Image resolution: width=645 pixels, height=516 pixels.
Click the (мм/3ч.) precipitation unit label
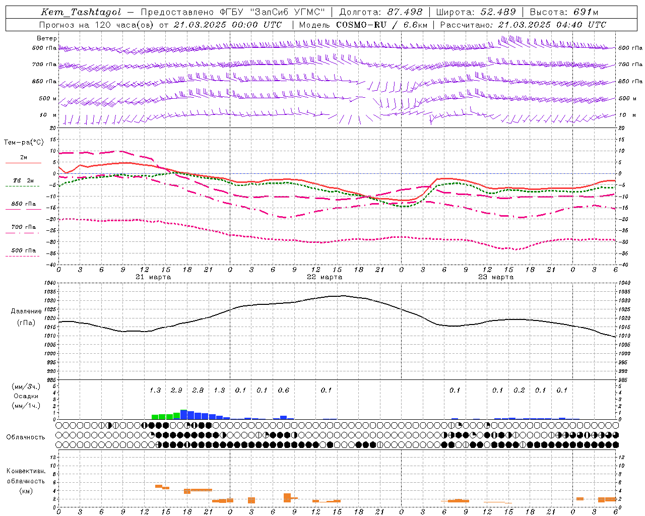(x=26, y=386)
